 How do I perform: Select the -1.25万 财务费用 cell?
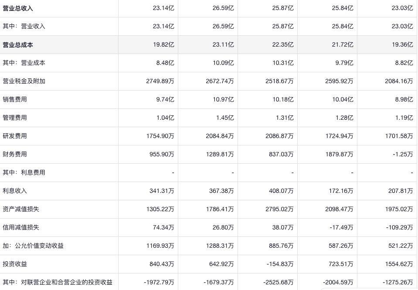point(402,155)
